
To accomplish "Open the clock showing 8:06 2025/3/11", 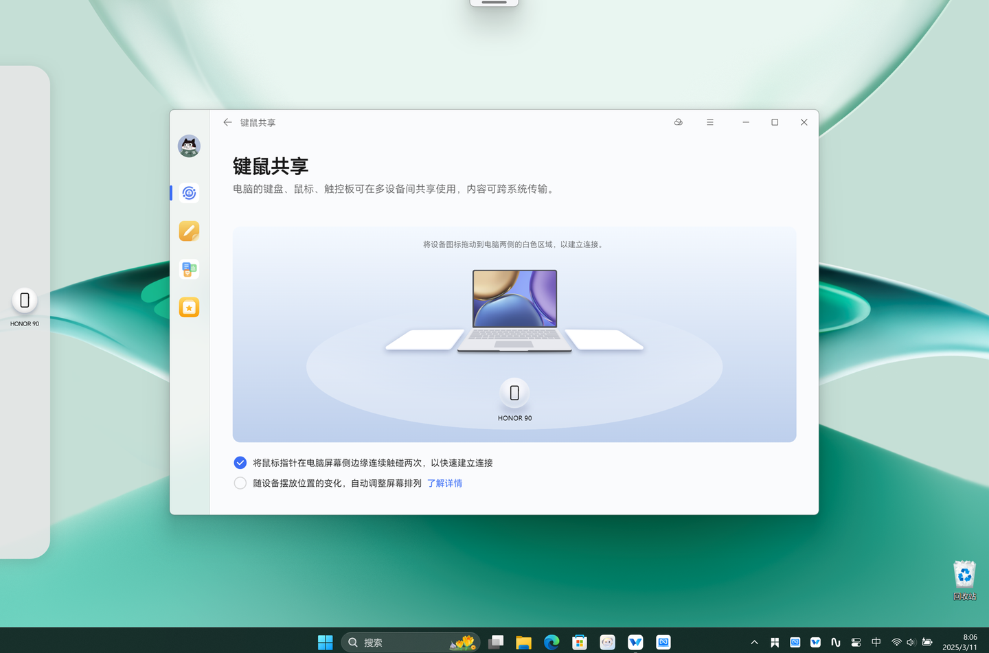I will click(x=959, y=642).
